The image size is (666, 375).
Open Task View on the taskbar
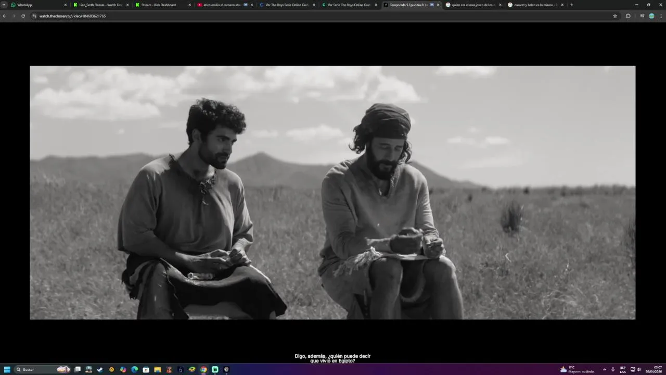78,369
